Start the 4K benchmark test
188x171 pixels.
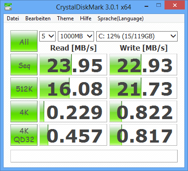pos(24,111)
